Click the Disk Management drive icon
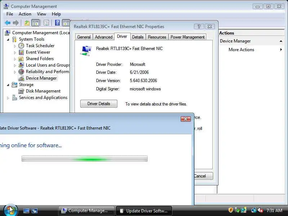The width and height of the screenshot is (288, 216). [21, 91]
